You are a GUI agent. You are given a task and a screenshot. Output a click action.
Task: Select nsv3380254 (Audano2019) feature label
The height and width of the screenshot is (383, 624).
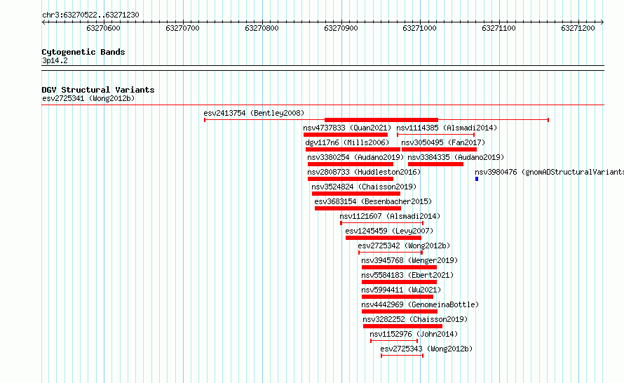(x=355, y=157)
